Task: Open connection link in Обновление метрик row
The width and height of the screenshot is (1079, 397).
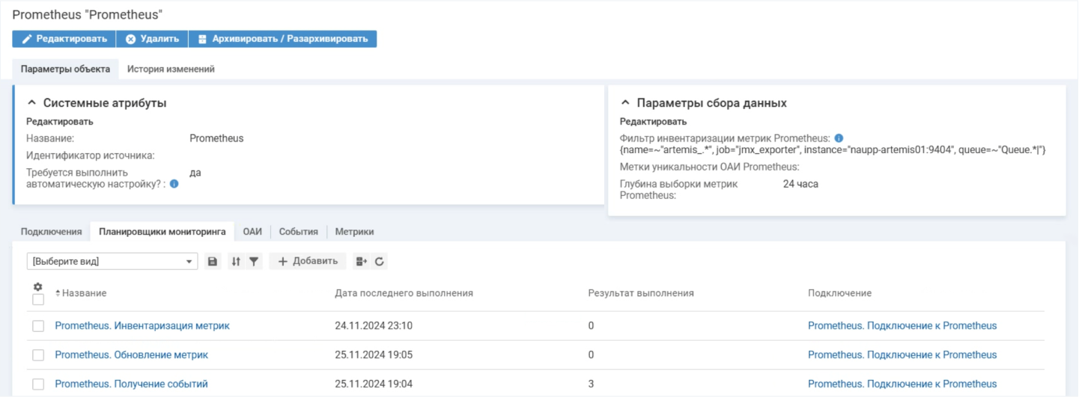Action: tap(902, 355)
